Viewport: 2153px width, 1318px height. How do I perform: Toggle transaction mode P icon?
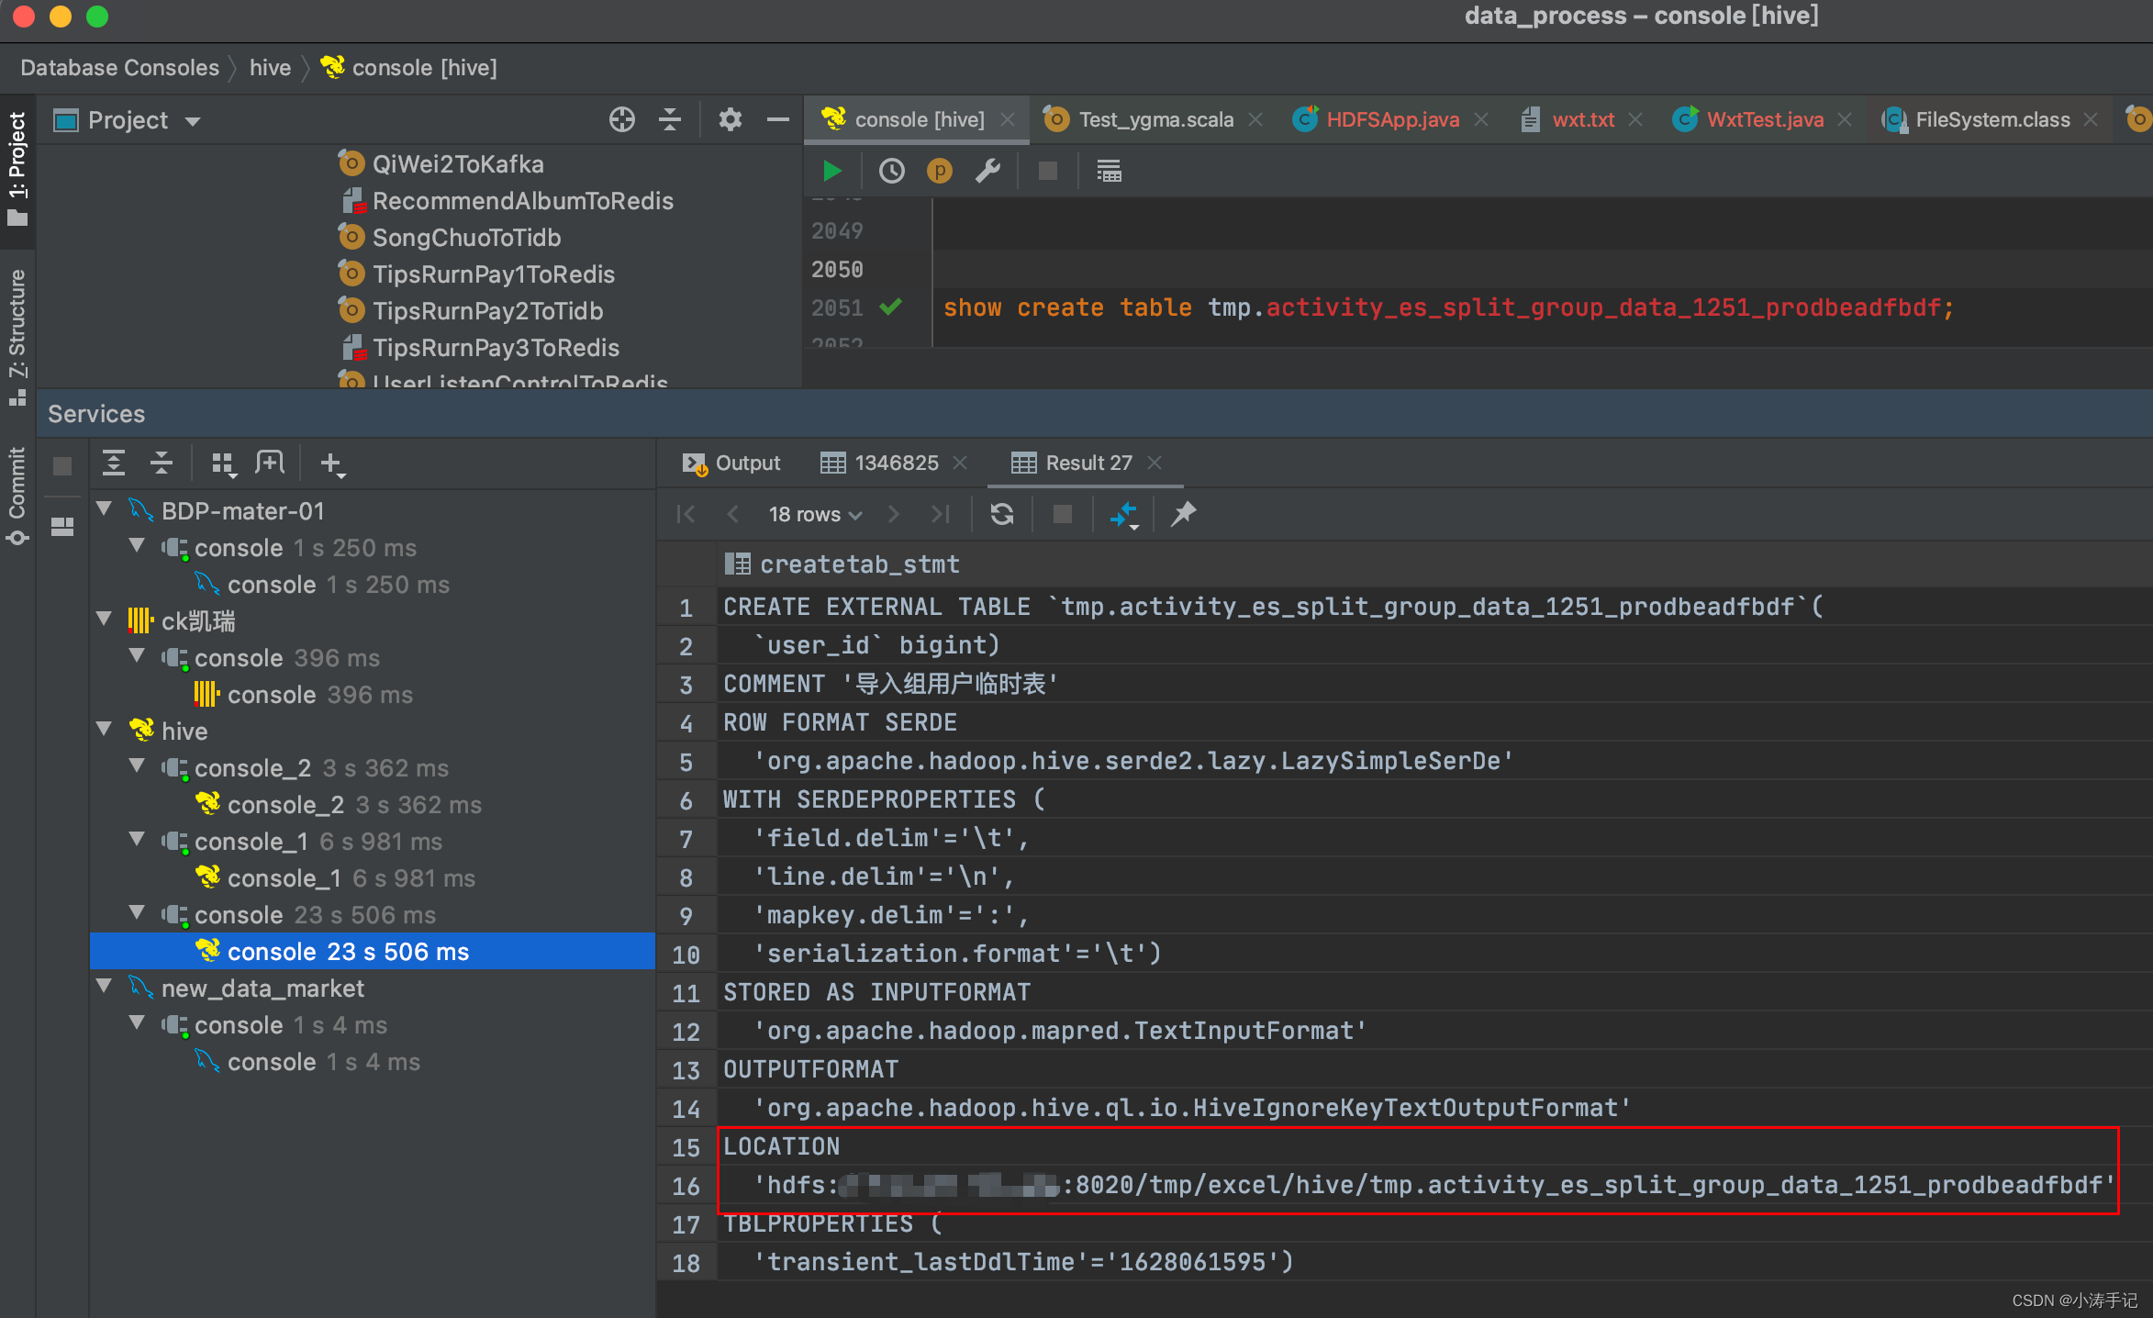pos(940,171)
